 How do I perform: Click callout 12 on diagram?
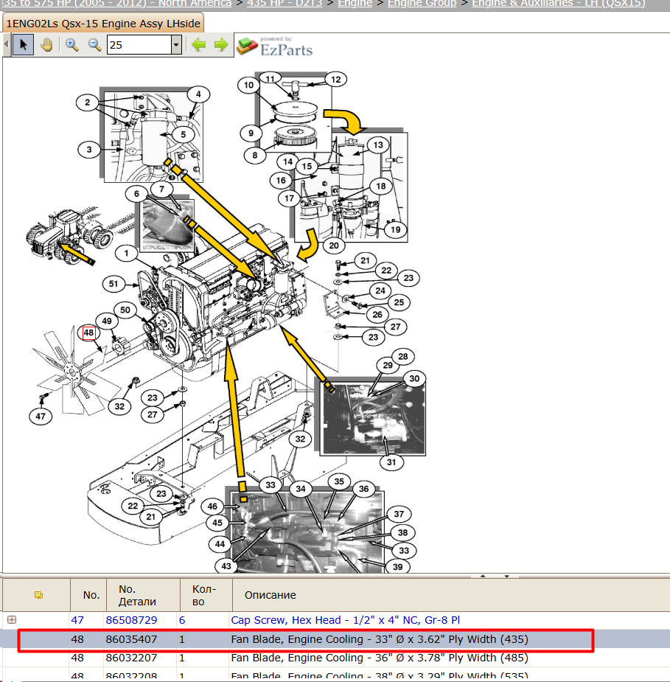coord(335,79)
